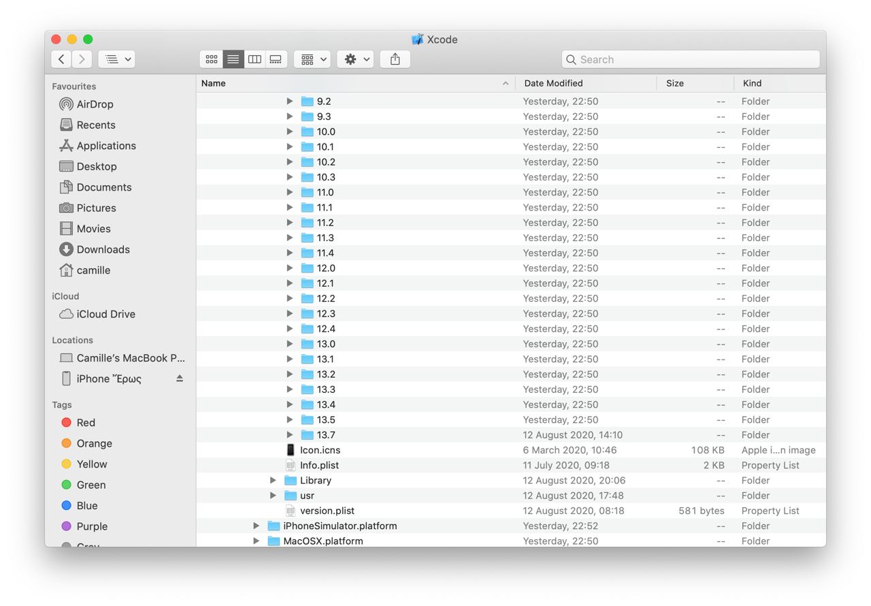Switch to icon view
The height and width of the screenshot is (606, 871).
coord(212,59)
